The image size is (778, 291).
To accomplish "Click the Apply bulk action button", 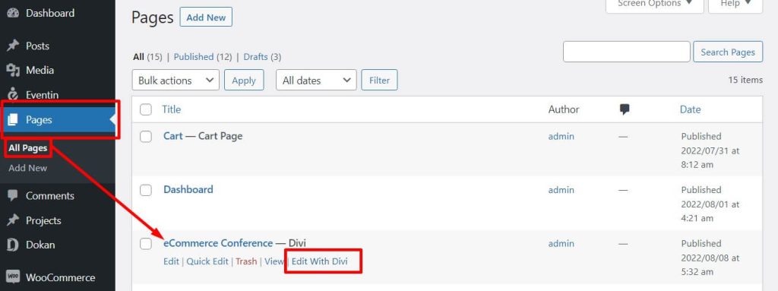I will point(244,80).
